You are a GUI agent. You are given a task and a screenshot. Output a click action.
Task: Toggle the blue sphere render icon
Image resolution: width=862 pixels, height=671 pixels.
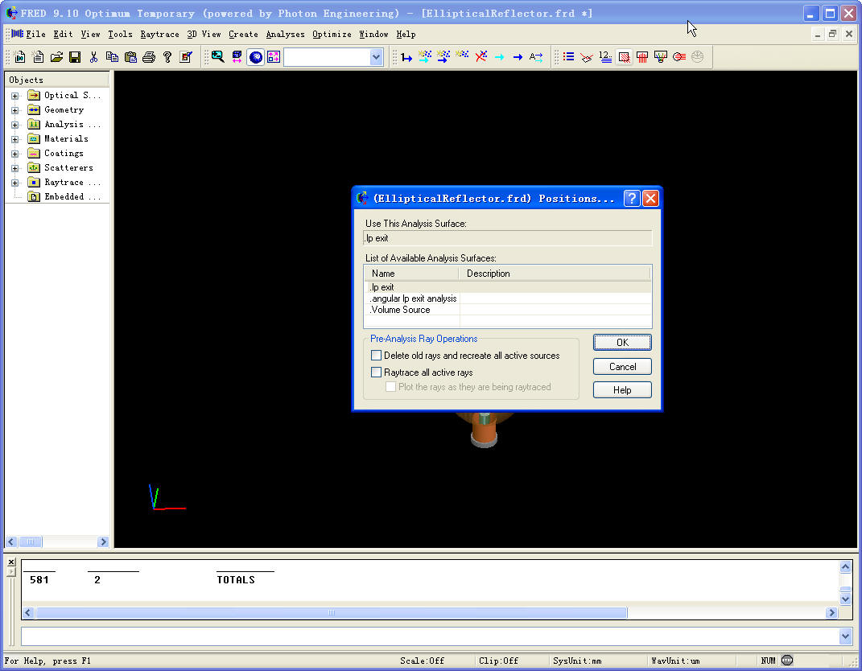(x=256, y=56)
